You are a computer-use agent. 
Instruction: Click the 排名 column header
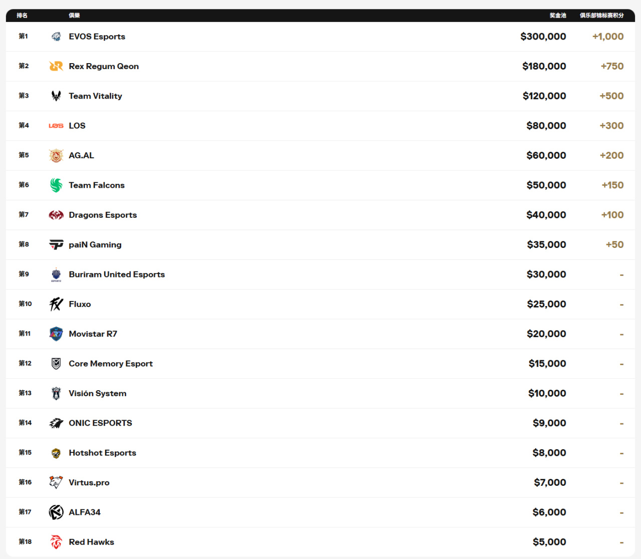(x=22, y=16)
